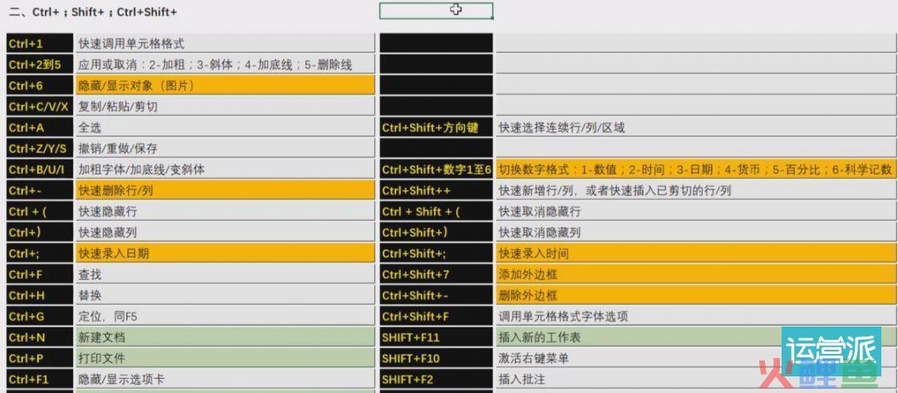This screenshot has height=393, width=898.
Task: Click the Ctrl+2到5 cell
Action: (40, 65)
